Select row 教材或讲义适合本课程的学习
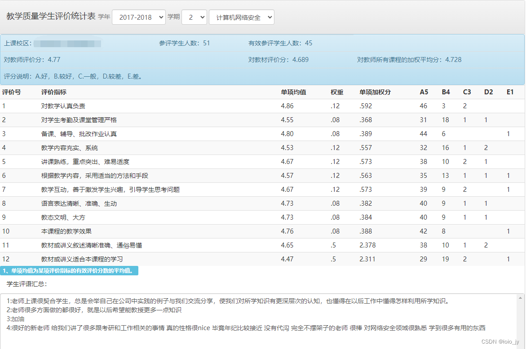Screen dimensions: 526x349 coord(263,259)
